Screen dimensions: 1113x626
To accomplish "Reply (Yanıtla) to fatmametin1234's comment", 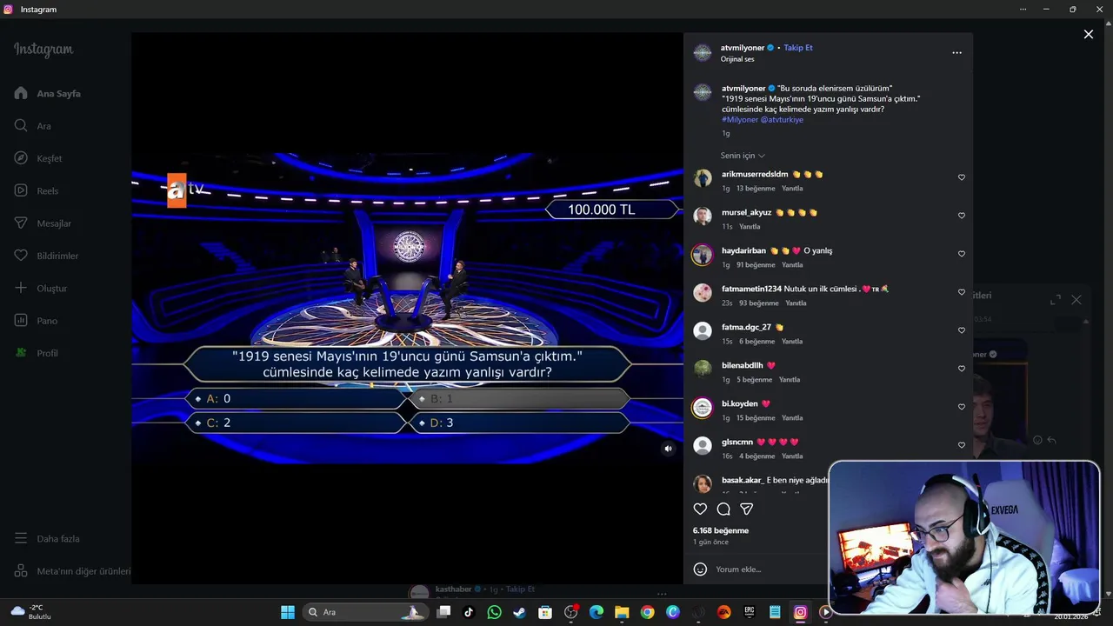I will [x=796, y=303].
